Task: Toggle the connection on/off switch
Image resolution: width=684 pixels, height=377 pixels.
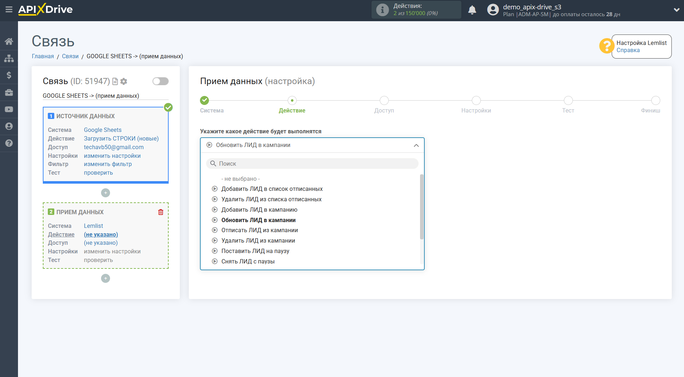Action: (160, 81)
